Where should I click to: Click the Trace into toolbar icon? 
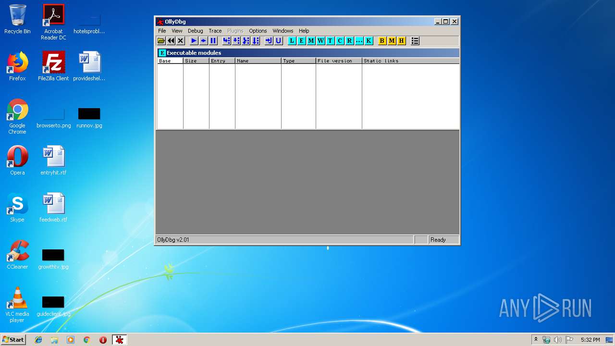pos(246,41)
